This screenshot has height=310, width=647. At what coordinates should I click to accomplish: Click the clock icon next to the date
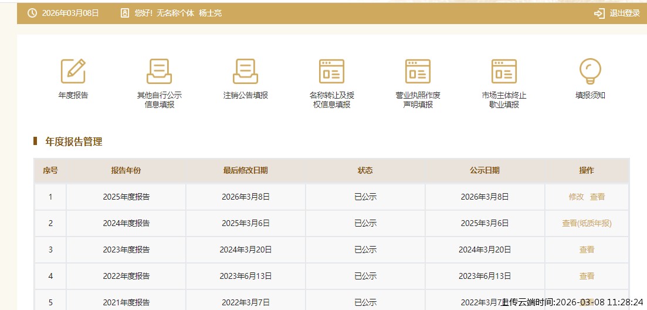coord(32,13)
